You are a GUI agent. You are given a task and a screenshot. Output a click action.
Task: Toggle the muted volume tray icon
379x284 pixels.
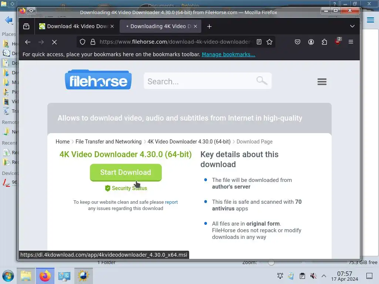313,276
